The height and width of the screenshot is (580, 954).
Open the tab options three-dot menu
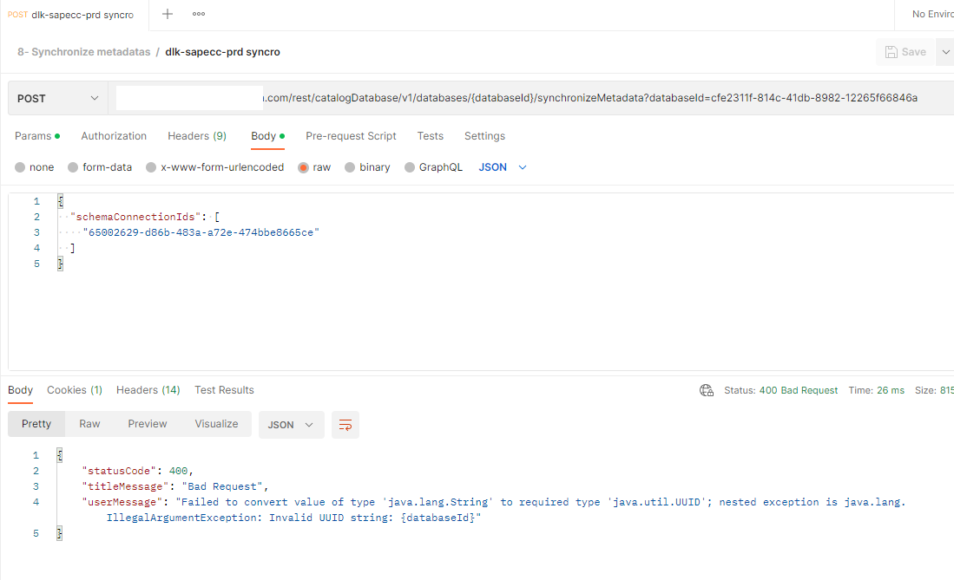198,14
